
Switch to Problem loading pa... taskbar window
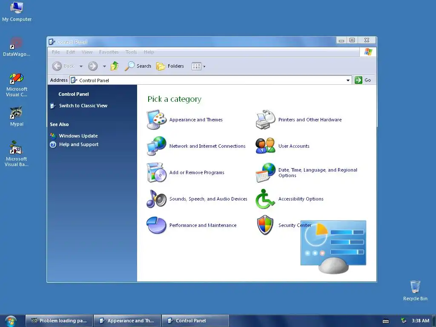click(60, 321)
